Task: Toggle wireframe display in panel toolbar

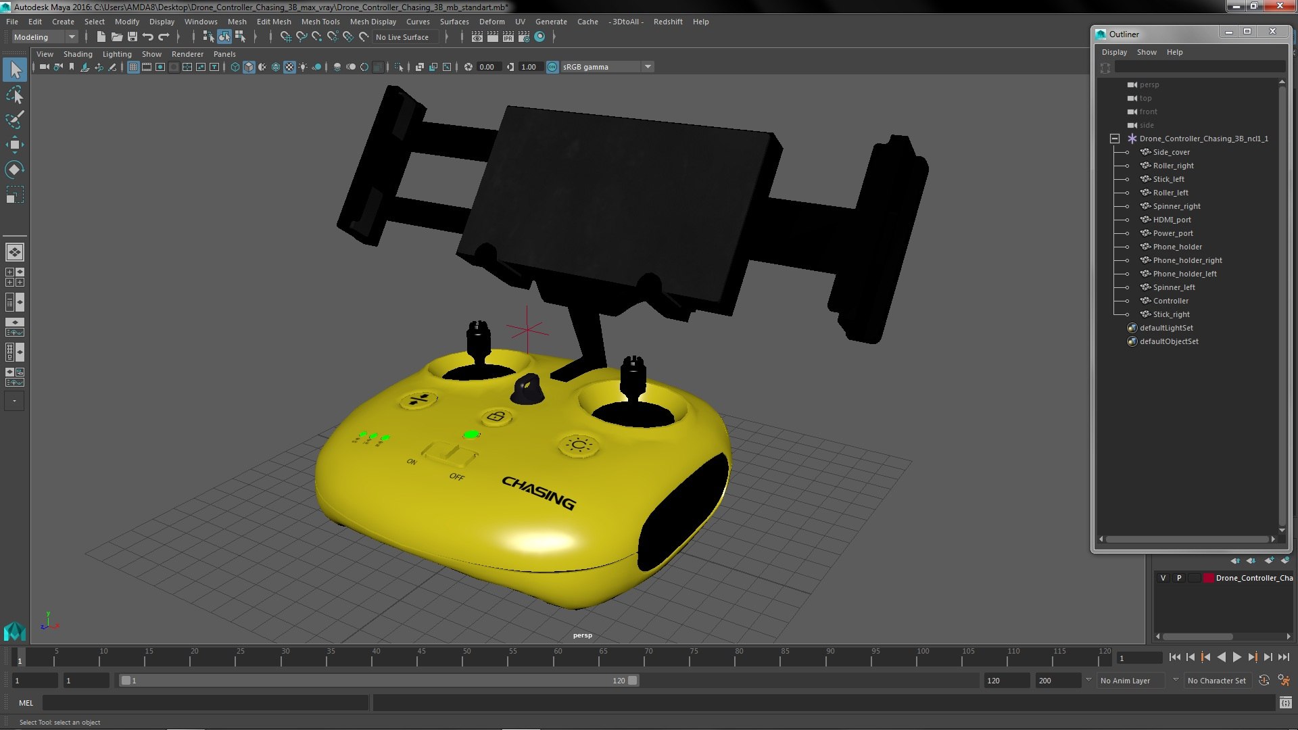Action: pos(235,67)
